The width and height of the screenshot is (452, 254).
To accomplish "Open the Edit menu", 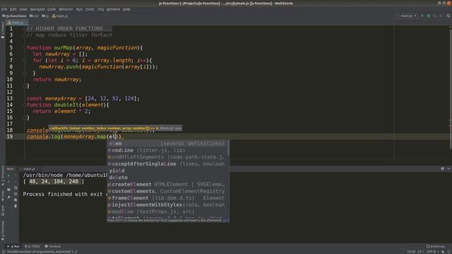I will tap(13, 9).
